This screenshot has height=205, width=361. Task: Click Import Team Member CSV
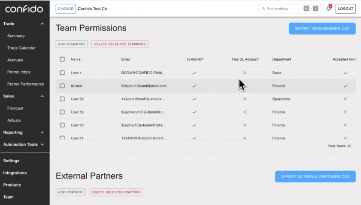322,29
